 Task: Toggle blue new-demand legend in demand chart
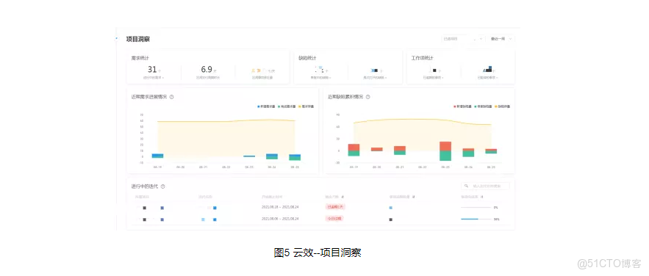click(x=266, y=106)
